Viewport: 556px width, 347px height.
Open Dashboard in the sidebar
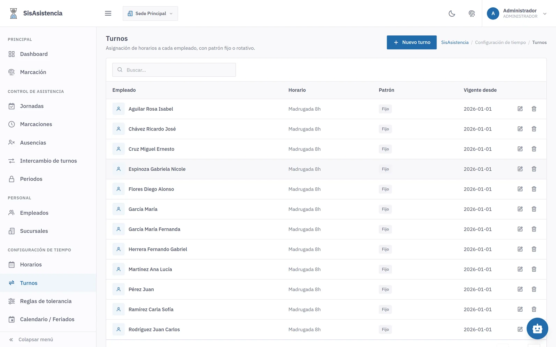[48, 54]
